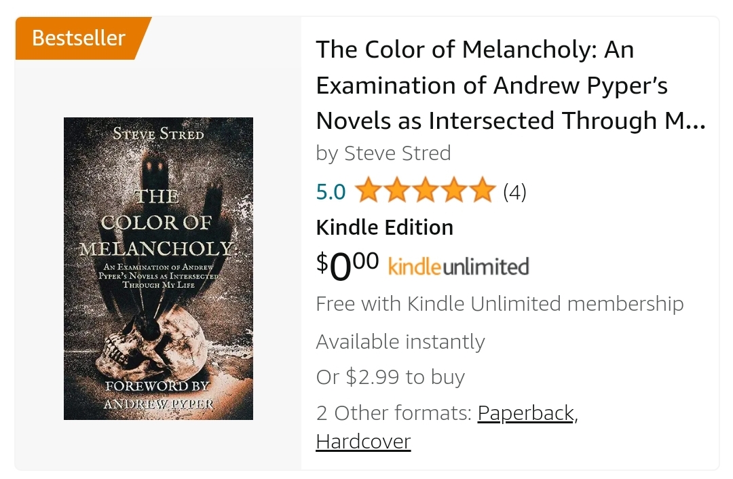The height and width of the screenshot is (479, 733).
Task: Click the middle (third) rating star
Action: pos(426,191)
